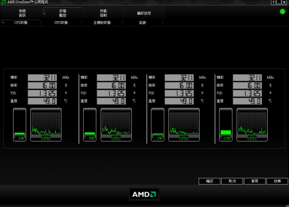Click the CPU2 temperature field 49.0
The width and height of the screenshot is (289, 207).
(179, 101)
